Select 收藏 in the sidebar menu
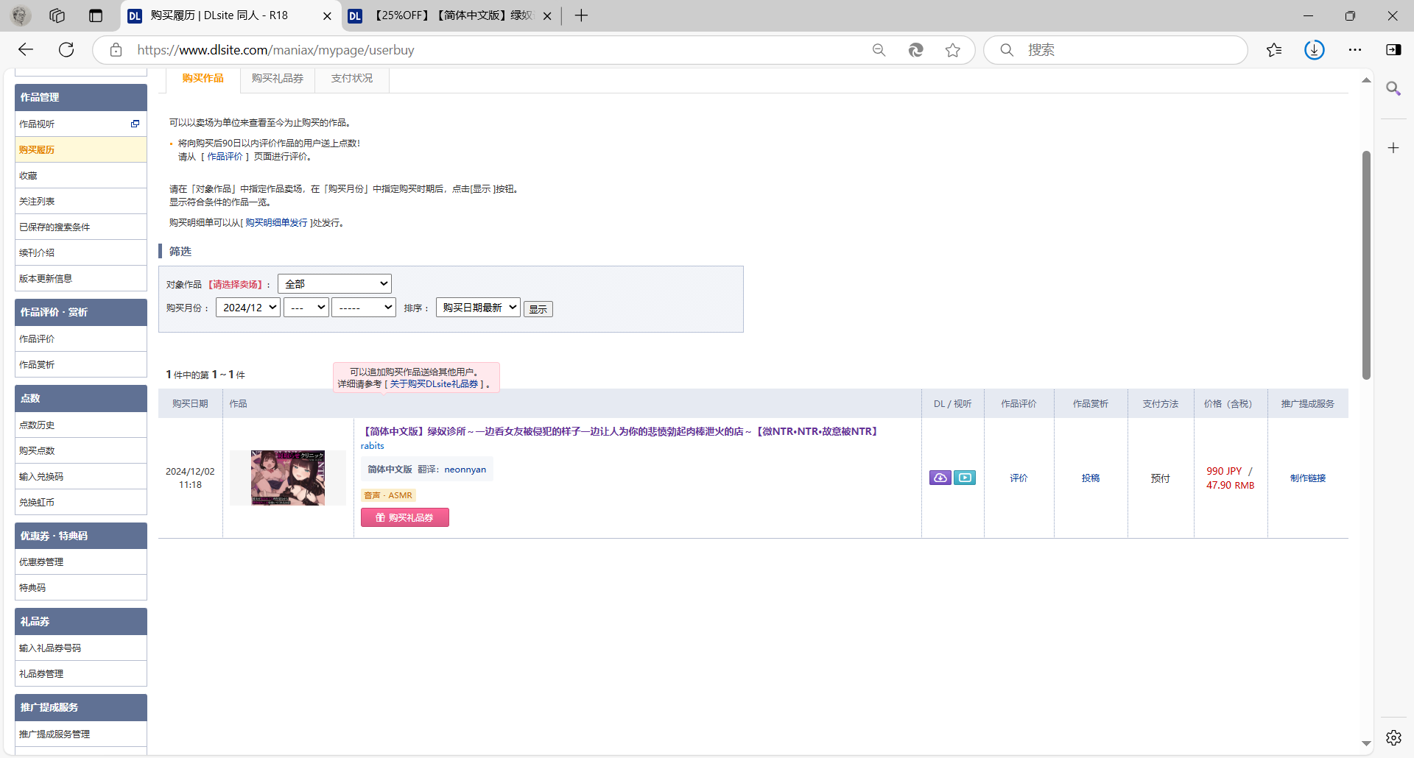The height and width of the screenshot is (758, 1414). click(81, 175)
